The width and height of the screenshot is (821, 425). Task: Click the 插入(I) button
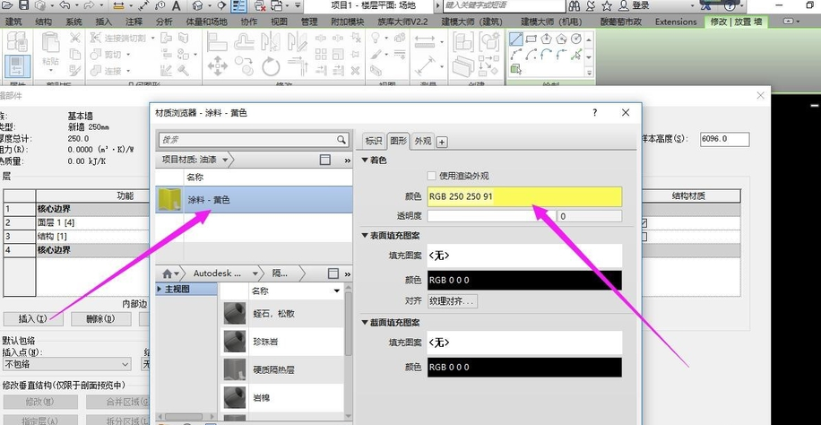coord(33,318)
